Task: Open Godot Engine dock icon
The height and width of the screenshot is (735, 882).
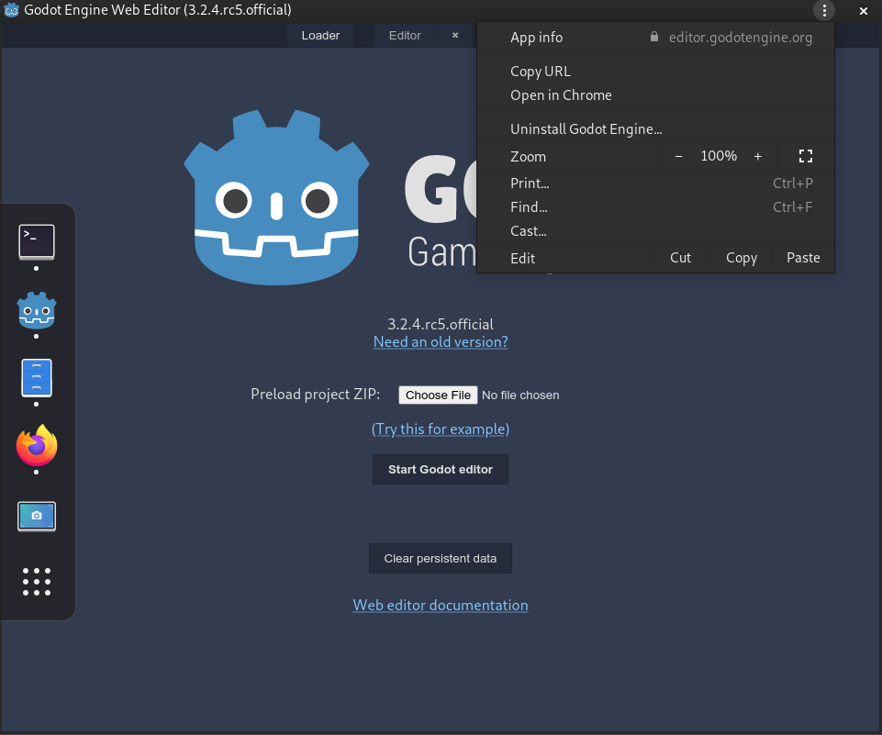Action: (x=37, y=310)
